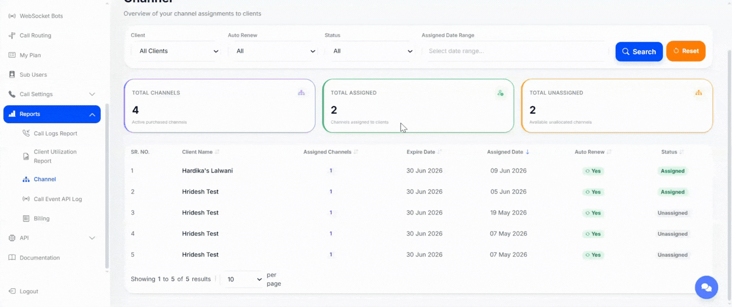Image resolution: width=732 pixels, height=307 pixels.
Task: Click the sidebar vertical scrollbar
Action: click(x=107, y=186)
